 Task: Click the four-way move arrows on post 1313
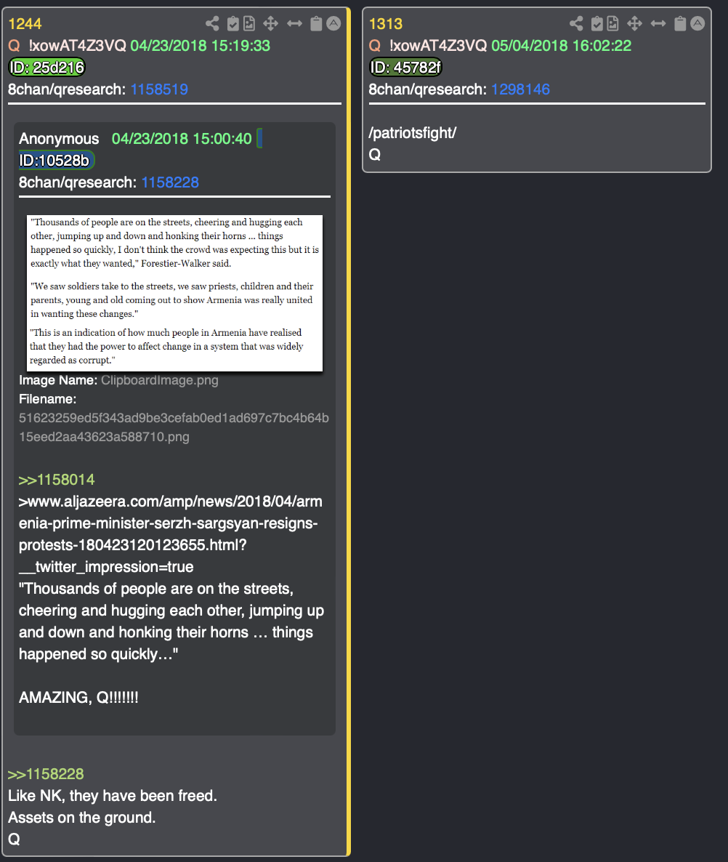click(634, 24)
